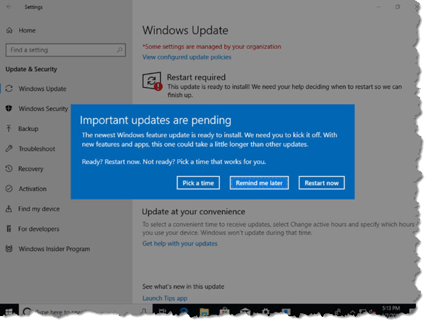
Task: Click the Recovery clock icon
Action: pyautogui.click(x=8, y=168)
